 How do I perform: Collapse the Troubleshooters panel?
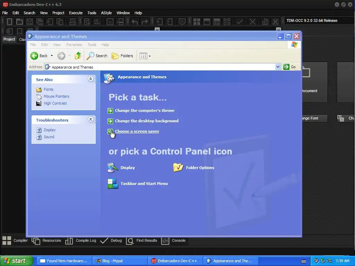pos(90,119)
